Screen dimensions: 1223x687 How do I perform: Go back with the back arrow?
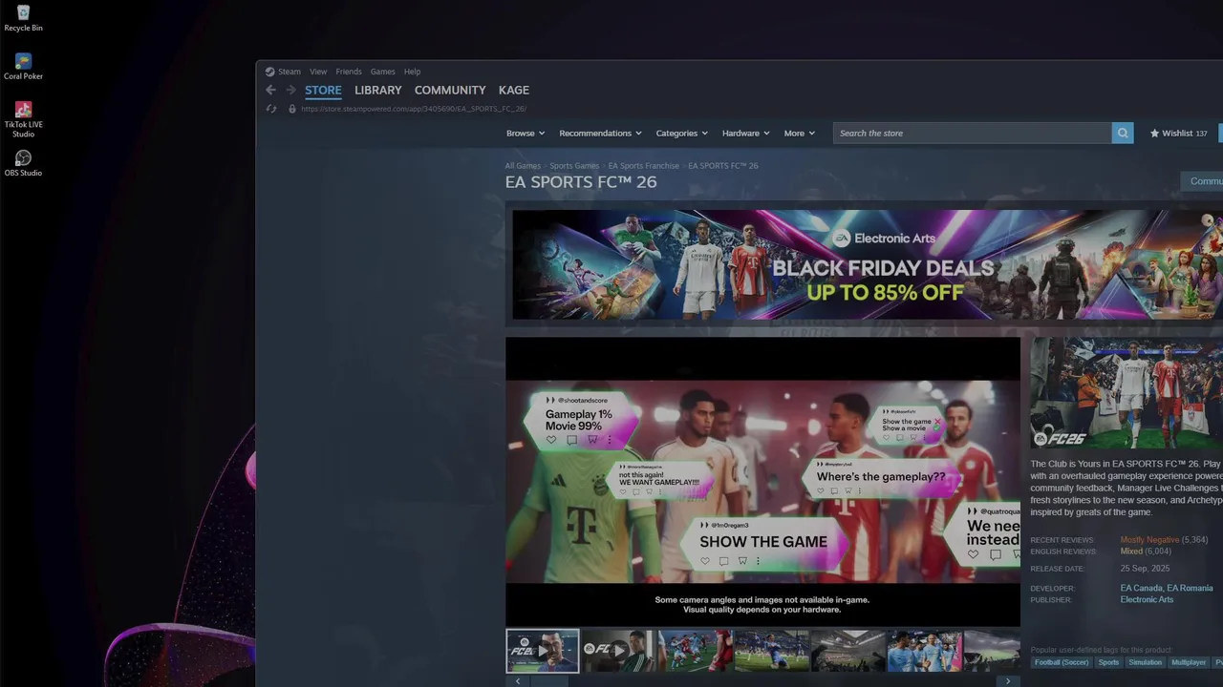tap(270, 90)
